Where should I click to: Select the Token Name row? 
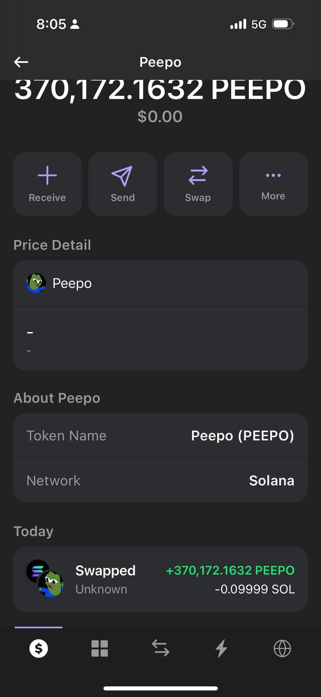(x=160, y=436)
